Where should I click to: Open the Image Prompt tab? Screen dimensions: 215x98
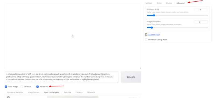point(33,92)
